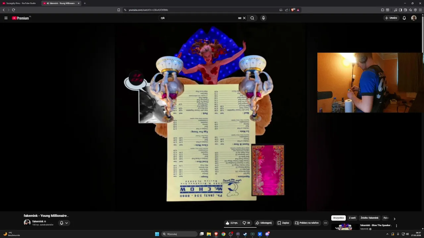Open more actions menu beside Pobierz na telefon
Screen dimensions: 424x238
point(326,223)
